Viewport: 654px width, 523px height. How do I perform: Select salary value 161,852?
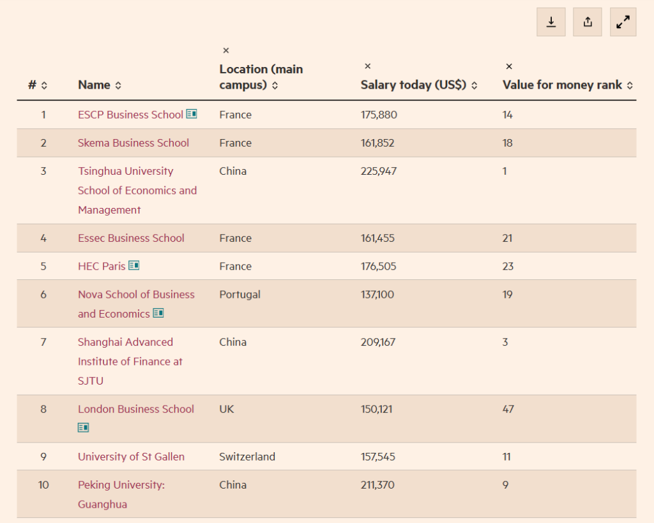[377, 143]
